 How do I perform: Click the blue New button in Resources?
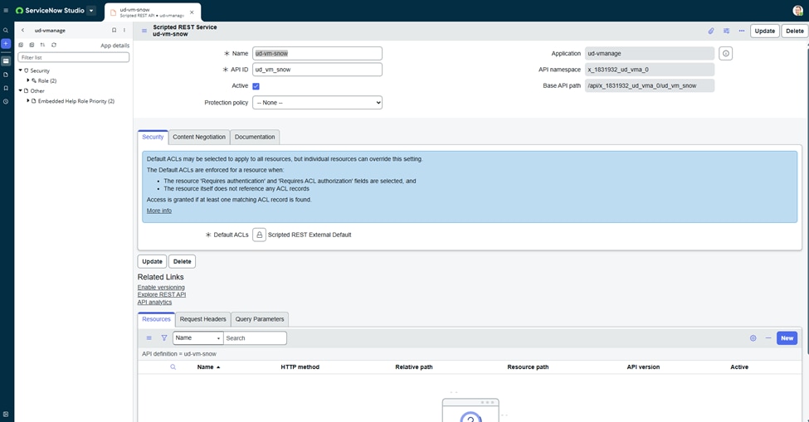tap(786, 338)
